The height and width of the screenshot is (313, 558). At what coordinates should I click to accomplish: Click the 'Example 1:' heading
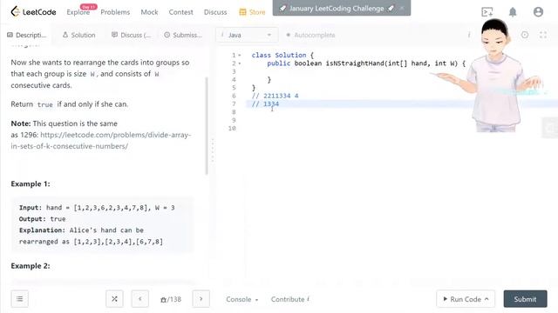[x=31, y=183]
